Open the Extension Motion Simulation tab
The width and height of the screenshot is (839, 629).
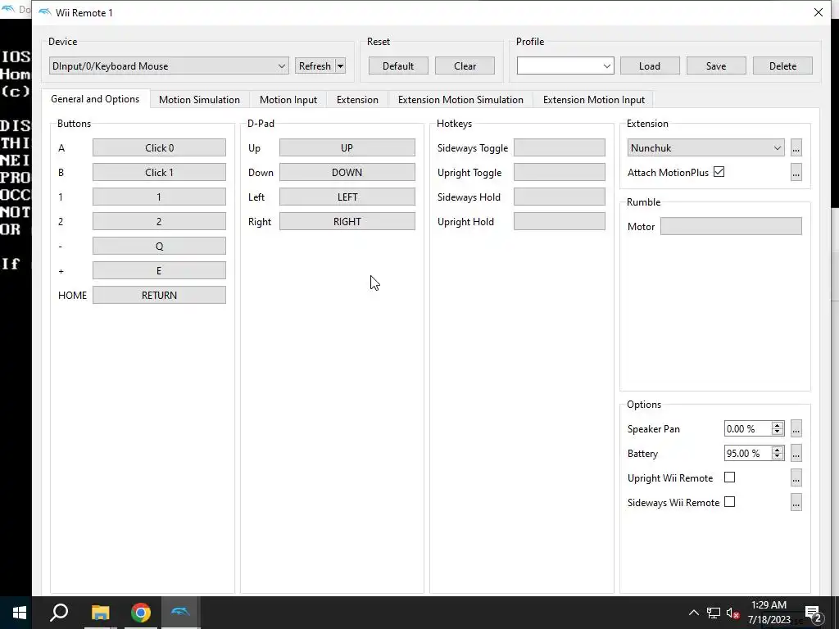460,99
